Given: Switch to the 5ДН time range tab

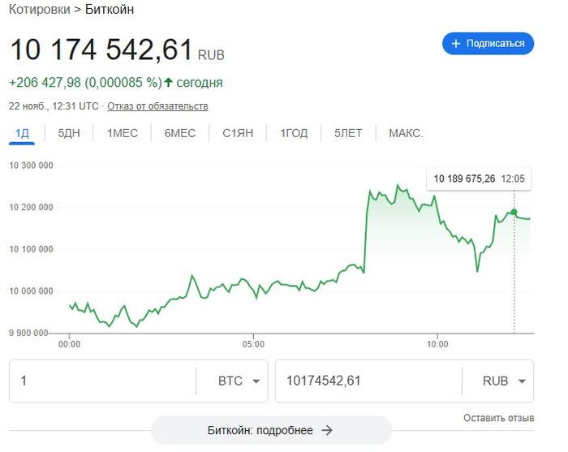Looking at the screenshot, I should point(69,133).
